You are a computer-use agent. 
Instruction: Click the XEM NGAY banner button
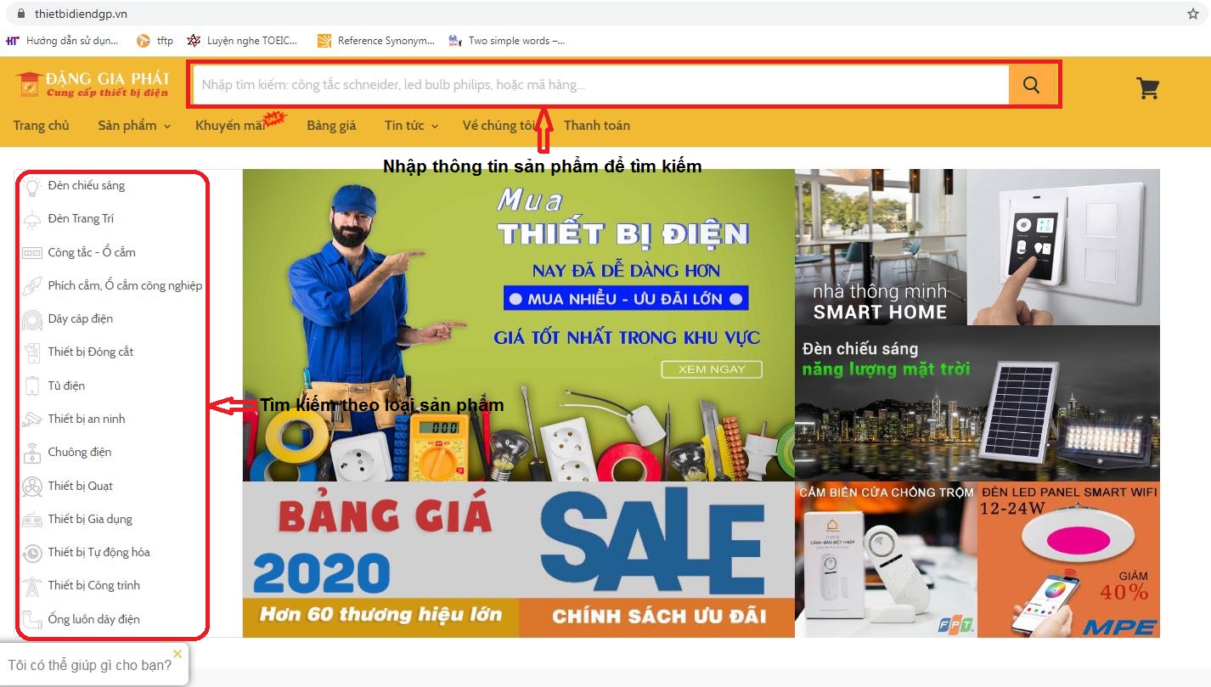[x=712, y=369]
